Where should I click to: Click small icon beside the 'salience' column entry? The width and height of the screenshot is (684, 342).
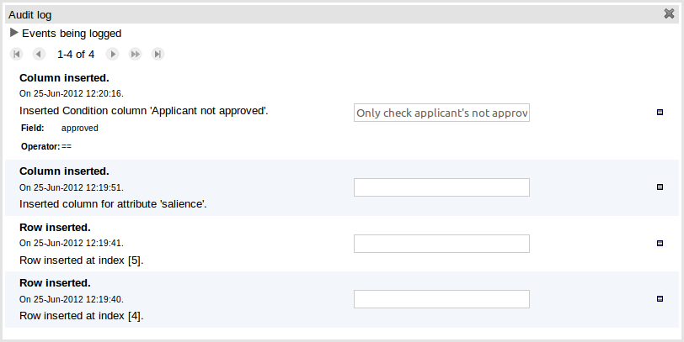pos(660,187)
